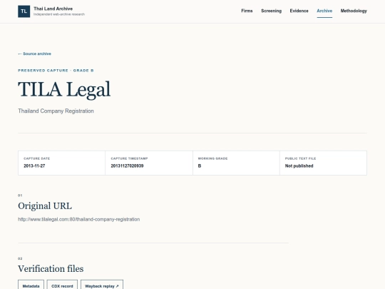
Task: Click the Original URL heading
Action: (45, 206)
